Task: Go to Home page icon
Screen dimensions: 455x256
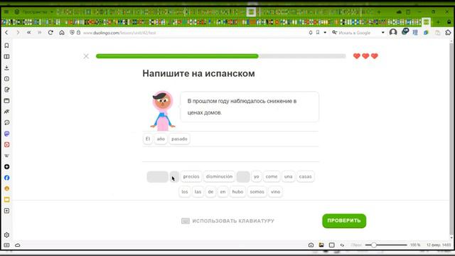Action: [x=62, y=33]
